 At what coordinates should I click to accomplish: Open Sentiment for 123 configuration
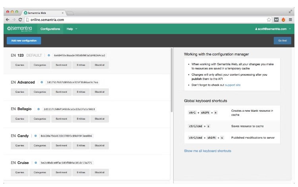61,65
